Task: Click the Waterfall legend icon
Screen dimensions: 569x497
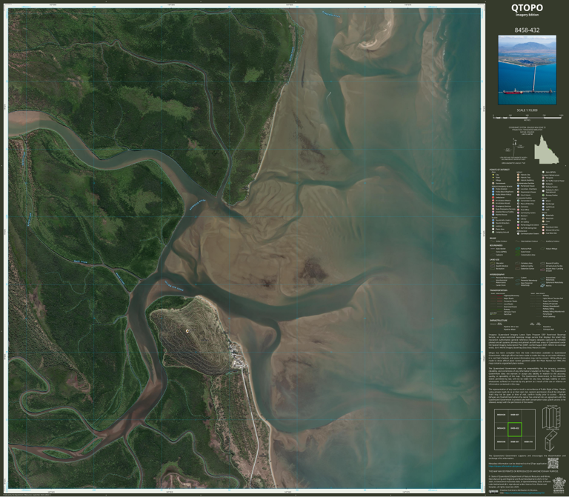Action: 543,215
